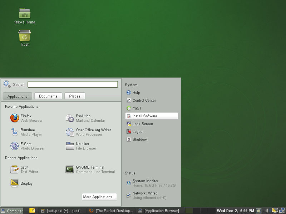The width and height of the screenshot is (286, 214).
Task: Select the active green workspace in workspace switcher
Action: (x=189, y=211)
